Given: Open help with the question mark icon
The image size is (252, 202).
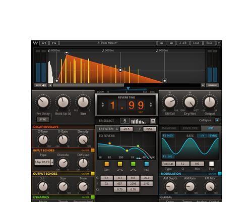Looking at the screenshot, I should point(219,43).
